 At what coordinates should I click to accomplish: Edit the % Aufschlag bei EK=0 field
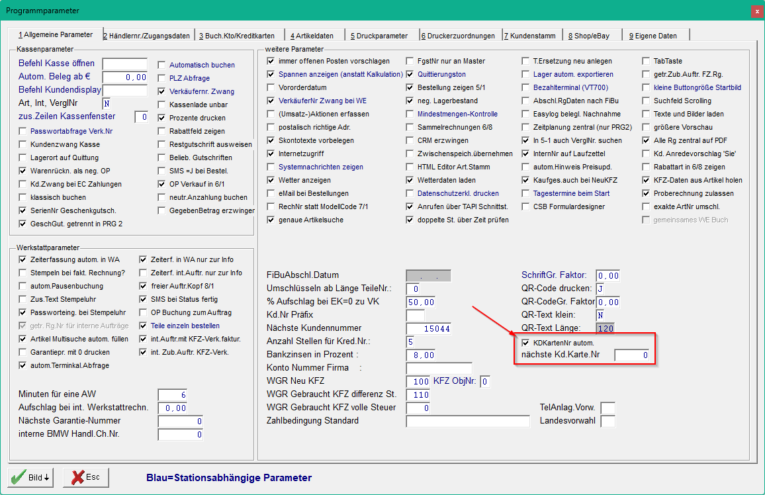point(421,302)
